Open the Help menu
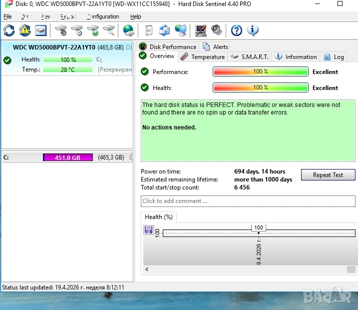This screenshot has width=358, height=310. (136, 16)
